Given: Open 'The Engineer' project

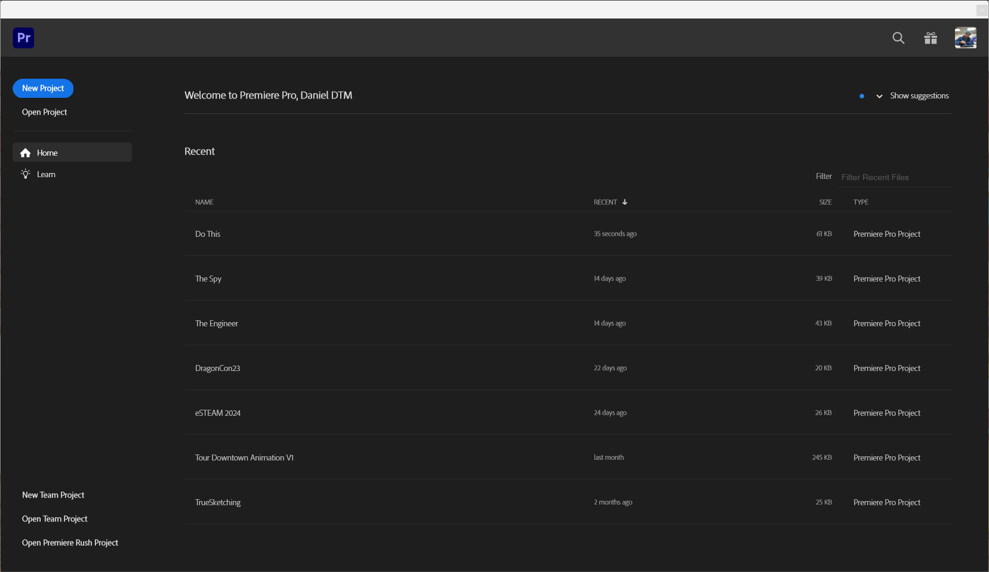Looking at the screenshot, I should click(x=568, y=323).
